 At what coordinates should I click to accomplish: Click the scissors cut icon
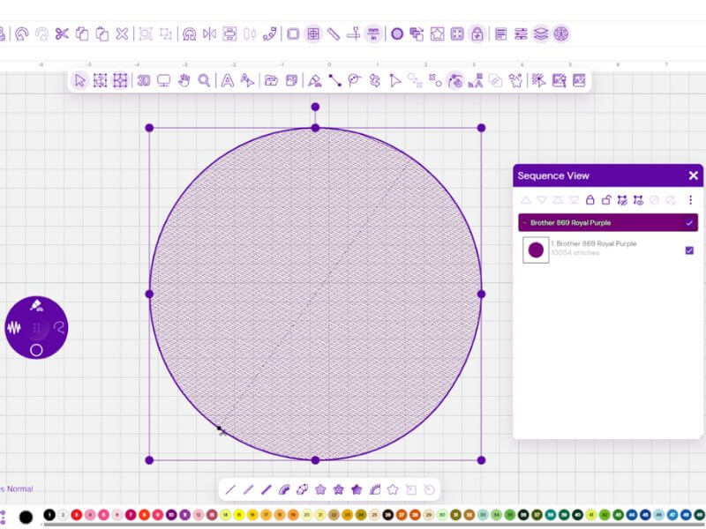pyautogui.click(x=62, y=34)
